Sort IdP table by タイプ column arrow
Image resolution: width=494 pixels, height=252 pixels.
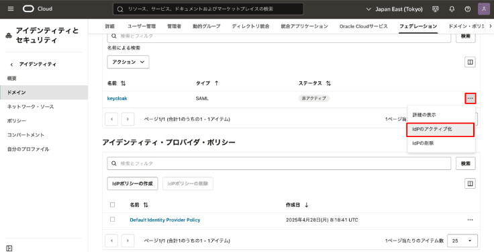pyautogui.click(x=216, y=83)
